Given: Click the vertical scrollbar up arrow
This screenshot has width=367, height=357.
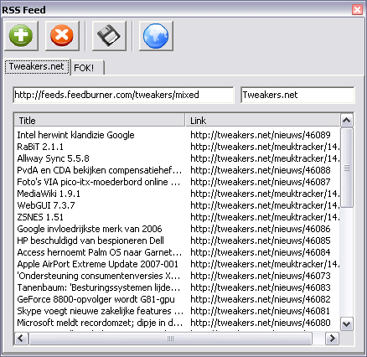Looking at the screenshot, I should point(347,121).
